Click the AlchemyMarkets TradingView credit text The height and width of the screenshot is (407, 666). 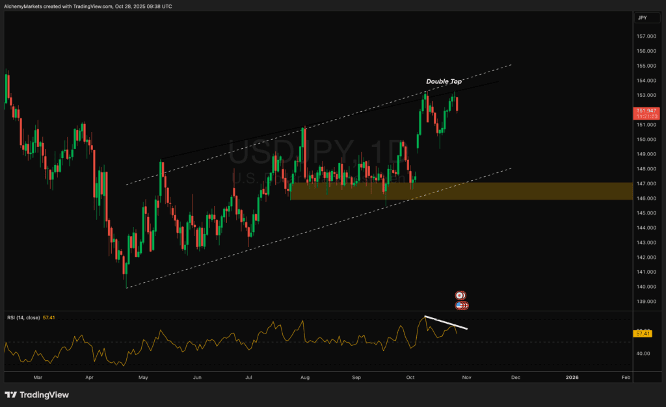tap(88, 7)
